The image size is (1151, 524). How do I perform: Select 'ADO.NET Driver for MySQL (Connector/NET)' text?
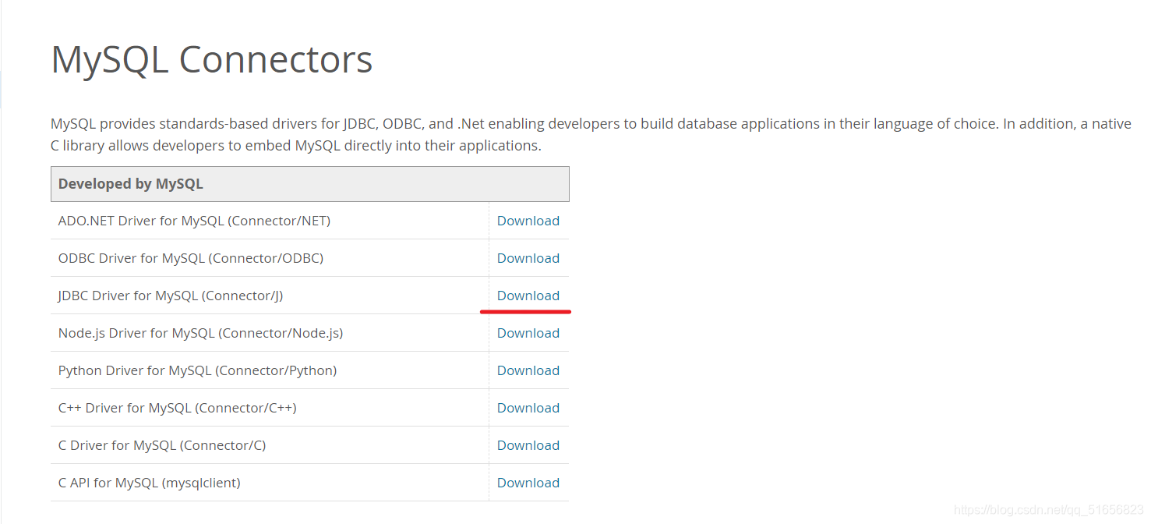[194, 221]
